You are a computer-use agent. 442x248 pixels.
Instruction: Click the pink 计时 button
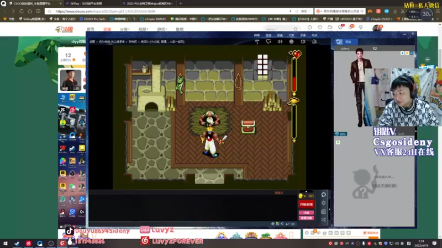(x=307, y=213)
